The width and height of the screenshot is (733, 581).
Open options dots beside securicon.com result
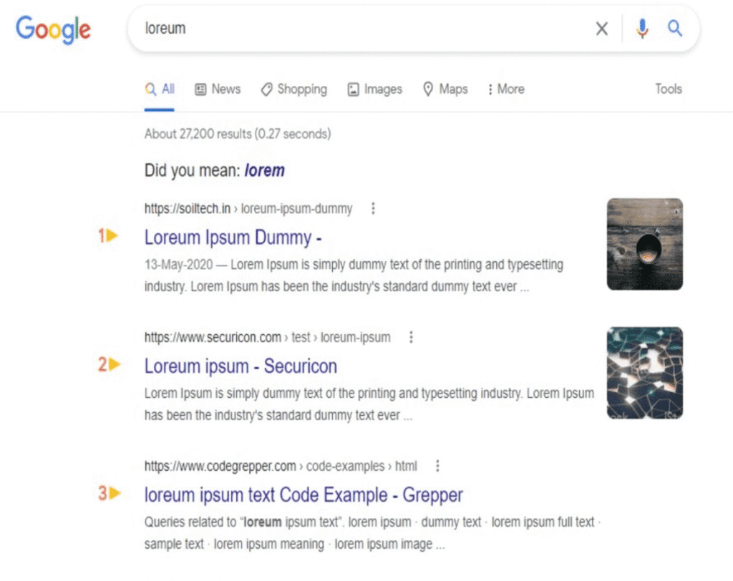[x=411, y=337]
